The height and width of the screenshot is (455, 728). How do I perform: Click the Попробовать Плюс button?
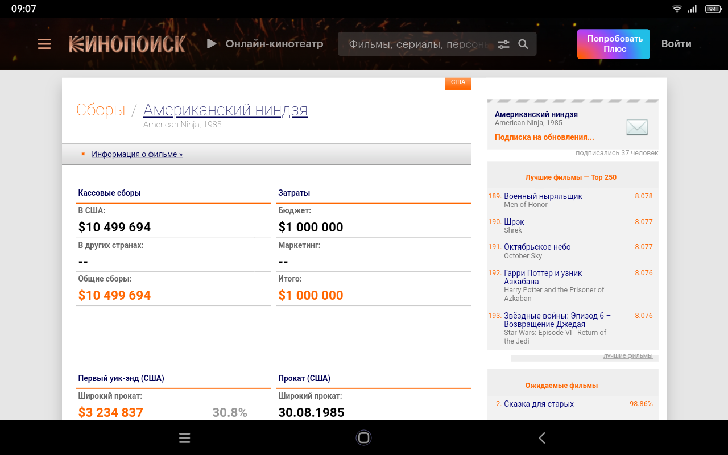614,44
